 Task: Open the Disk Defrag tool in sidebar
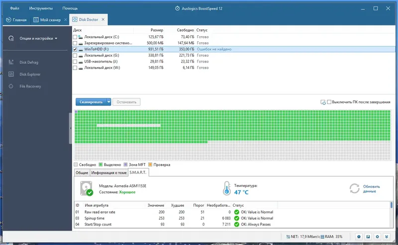coord(29,62)
